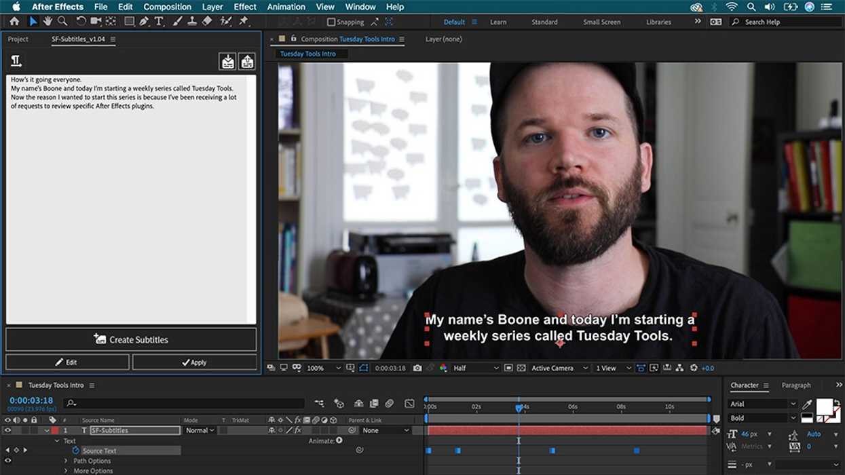Toggle the composition lock icon in viewer tab

(293, 39)
